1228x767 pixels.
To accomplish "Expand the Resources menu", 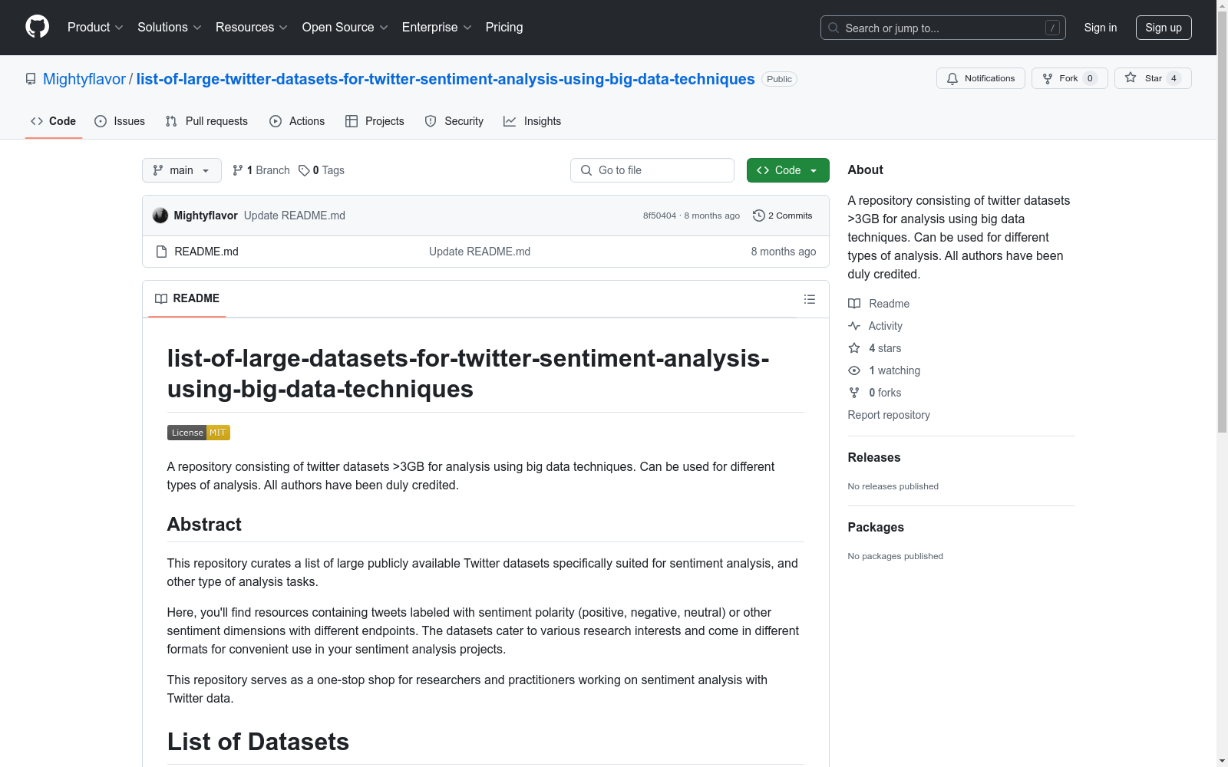I will tap(251, 28).
